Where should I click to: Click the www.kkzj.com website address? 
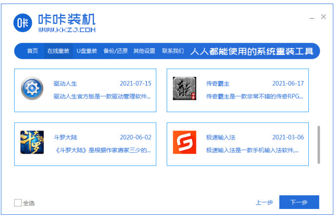66,30
